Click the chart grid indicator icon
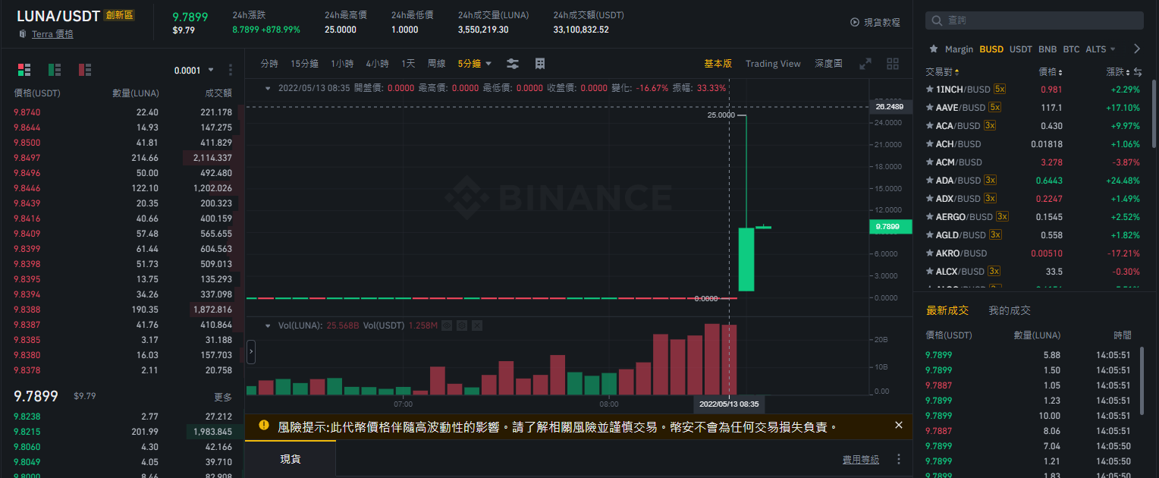The width and height of the screenshot is (1159, 478). pyautogui.click(x=540, y=64)
